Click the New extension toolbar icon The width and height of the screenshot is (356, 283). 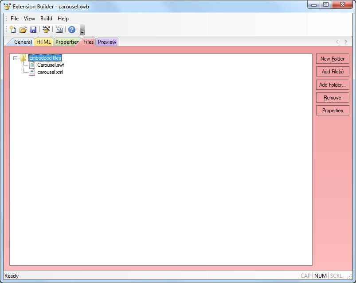(13, 30)
